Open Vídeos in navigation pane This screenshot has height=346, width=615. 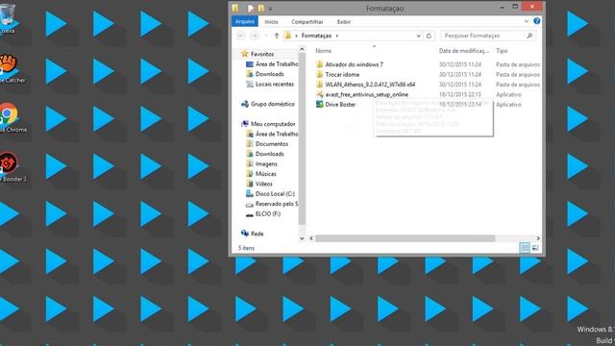[x=263, y=184]
